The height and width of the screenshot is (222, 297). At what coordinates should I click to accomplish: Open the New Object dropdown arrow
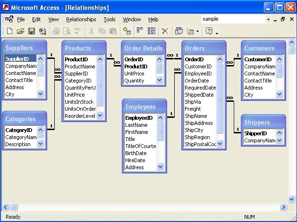197,31
